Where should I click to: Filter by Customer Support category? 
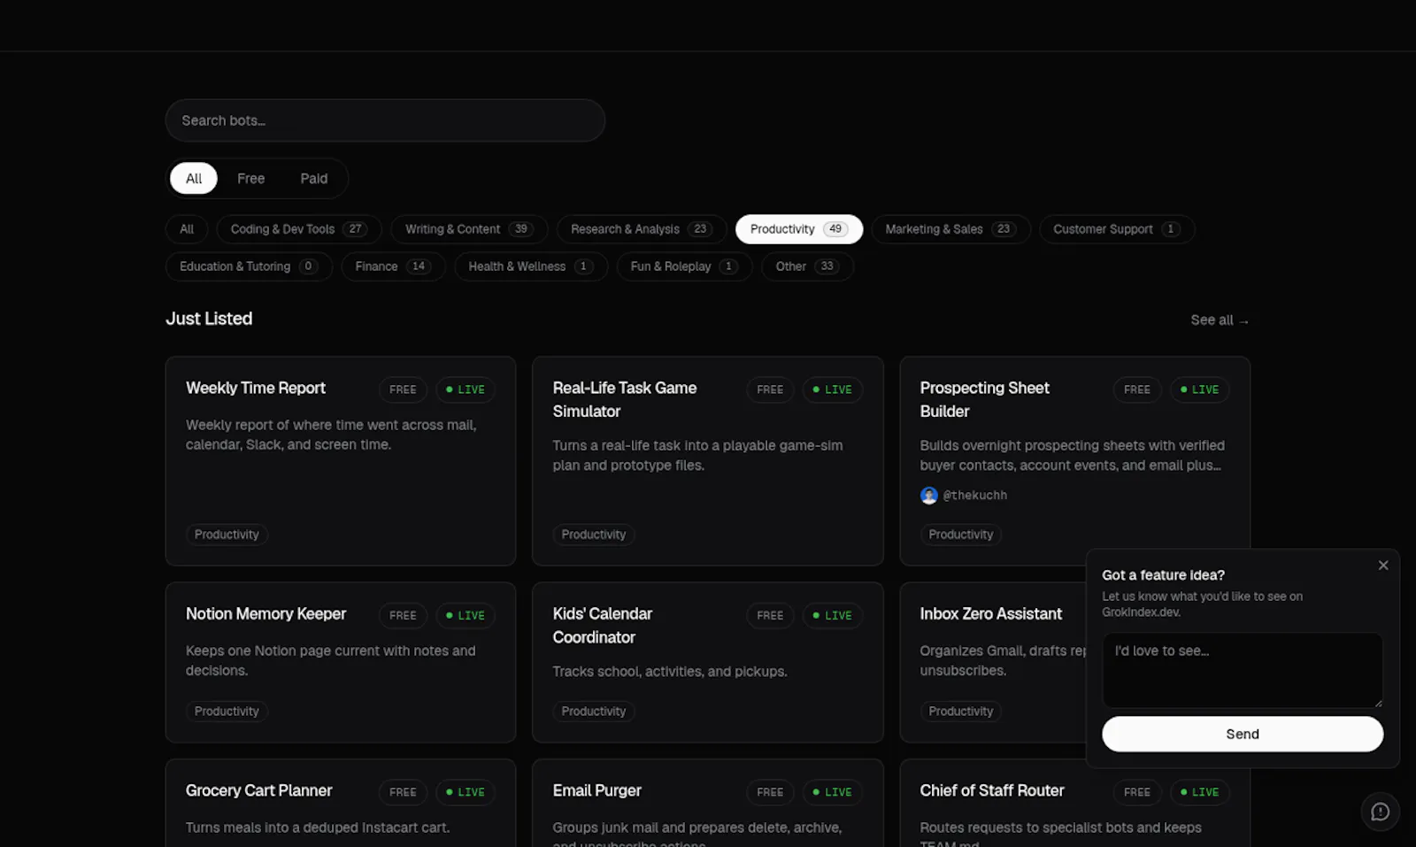(1117, 229)
